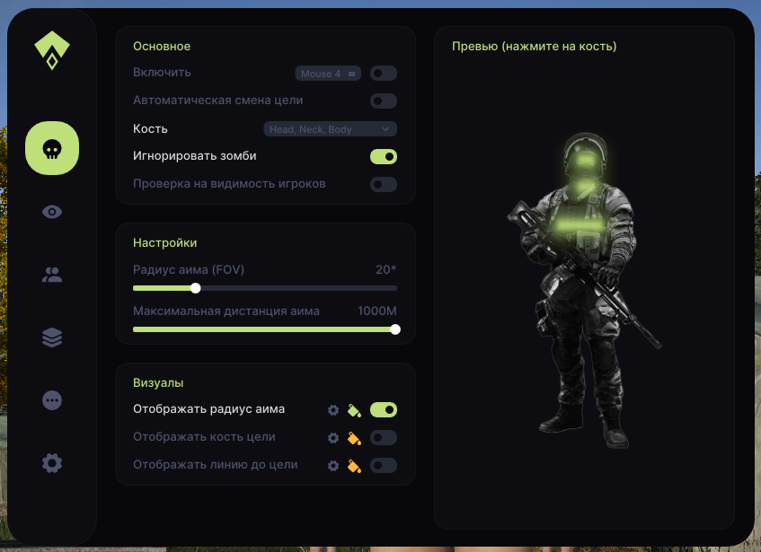Viewport: 761px width, 552px height.
Task: Click the Радиус аима (FOV) slider handle
Action: coord(196,288)
